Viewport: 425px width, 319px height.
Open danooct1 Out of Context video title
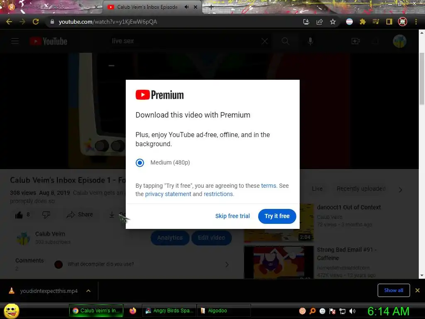349,208
